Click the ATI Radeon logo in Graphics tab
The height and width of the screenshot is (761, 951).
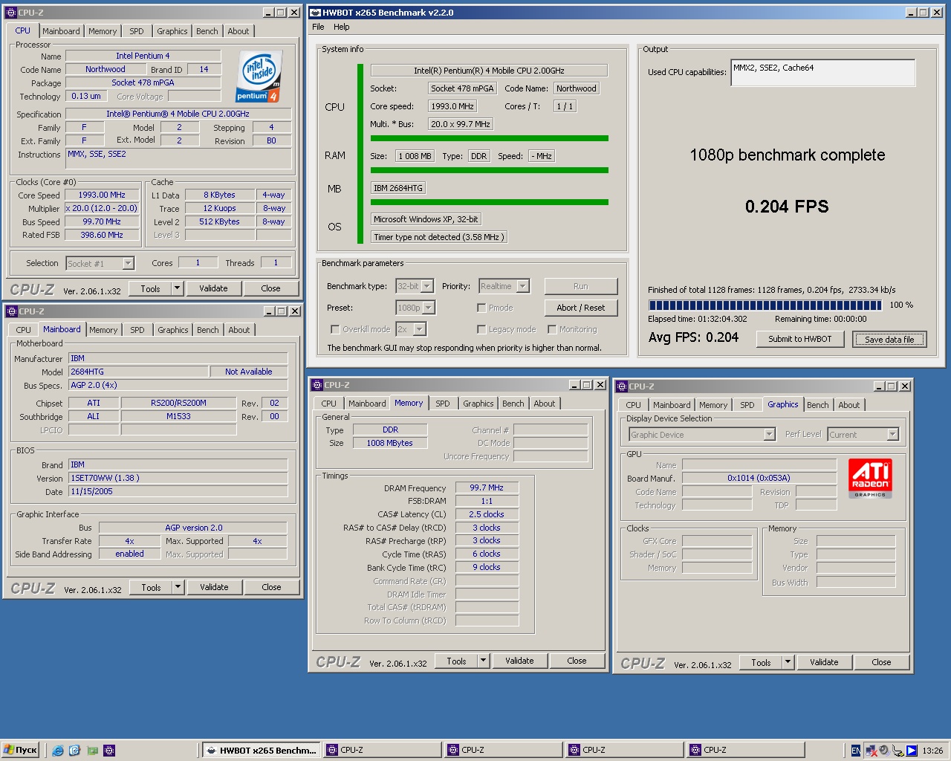(x=870, y=478)
